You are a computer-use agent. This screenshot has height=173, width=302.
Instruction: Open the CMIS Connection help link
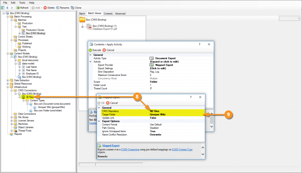tap(130, 149)
